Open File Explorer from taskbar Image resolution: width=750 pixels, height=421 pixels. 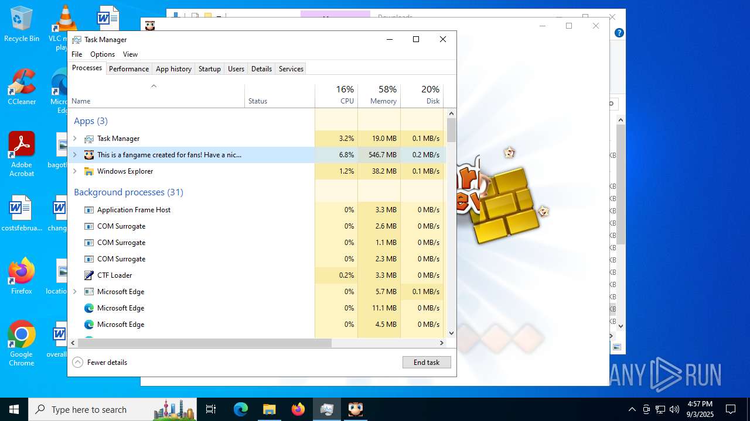269,409
